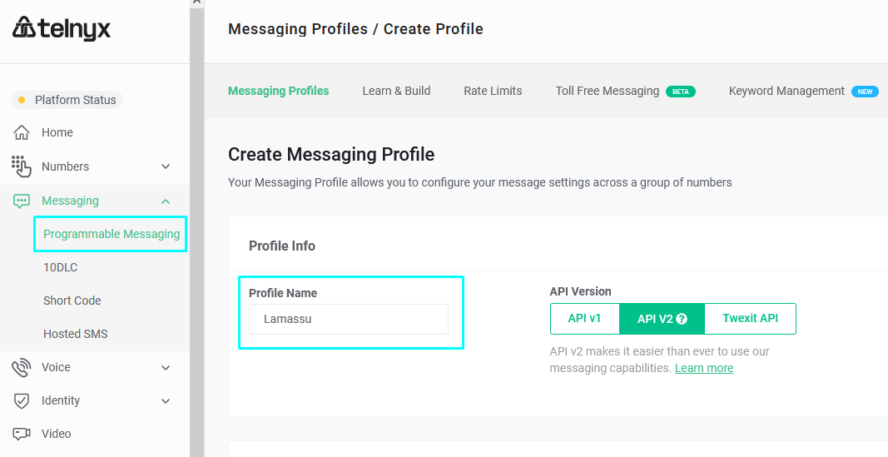888x457 pixels.
Task: Open Programmable Messaging in sidebar
Action: point(112,234)
